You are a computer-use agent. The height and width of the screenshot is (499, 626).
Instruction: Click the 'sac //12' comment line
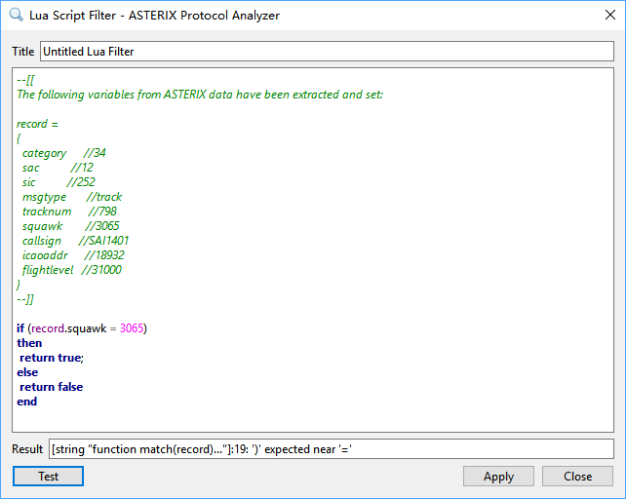[x=58, y=168]
